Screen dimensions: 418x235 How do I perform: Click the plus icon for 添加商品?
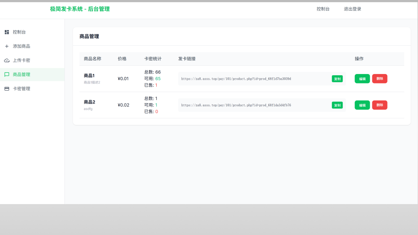click(7, 46)
